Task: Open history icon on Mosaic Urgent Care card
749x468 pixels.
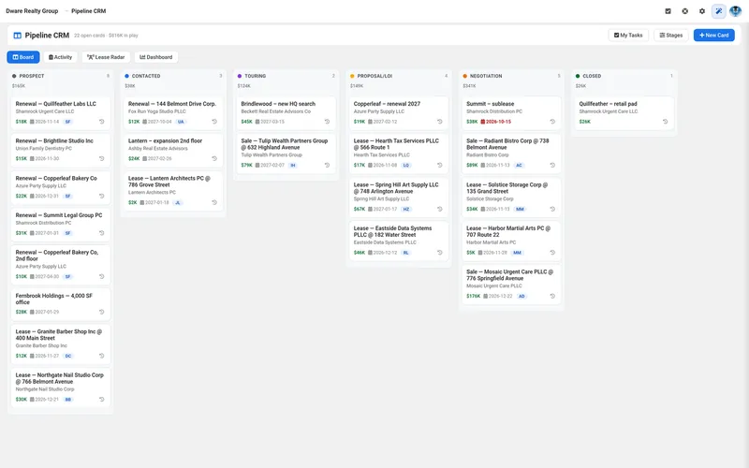Action: pyautogui.click(x=552, y=296)
